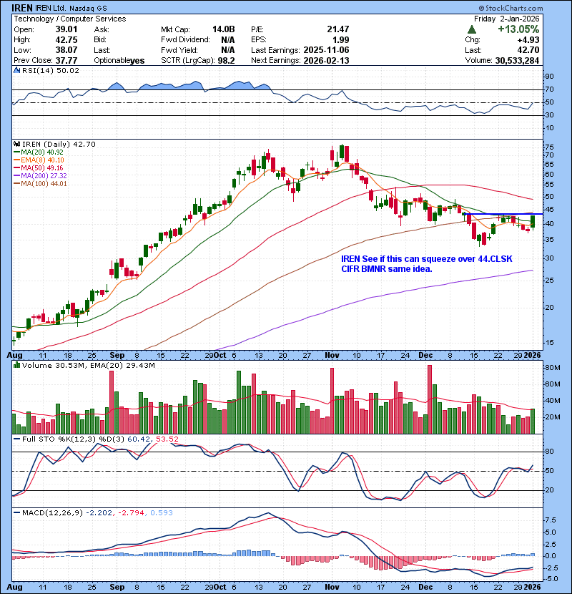Click the green up-triangle change indicator
572x594 pixels.
tap(471, 29)
